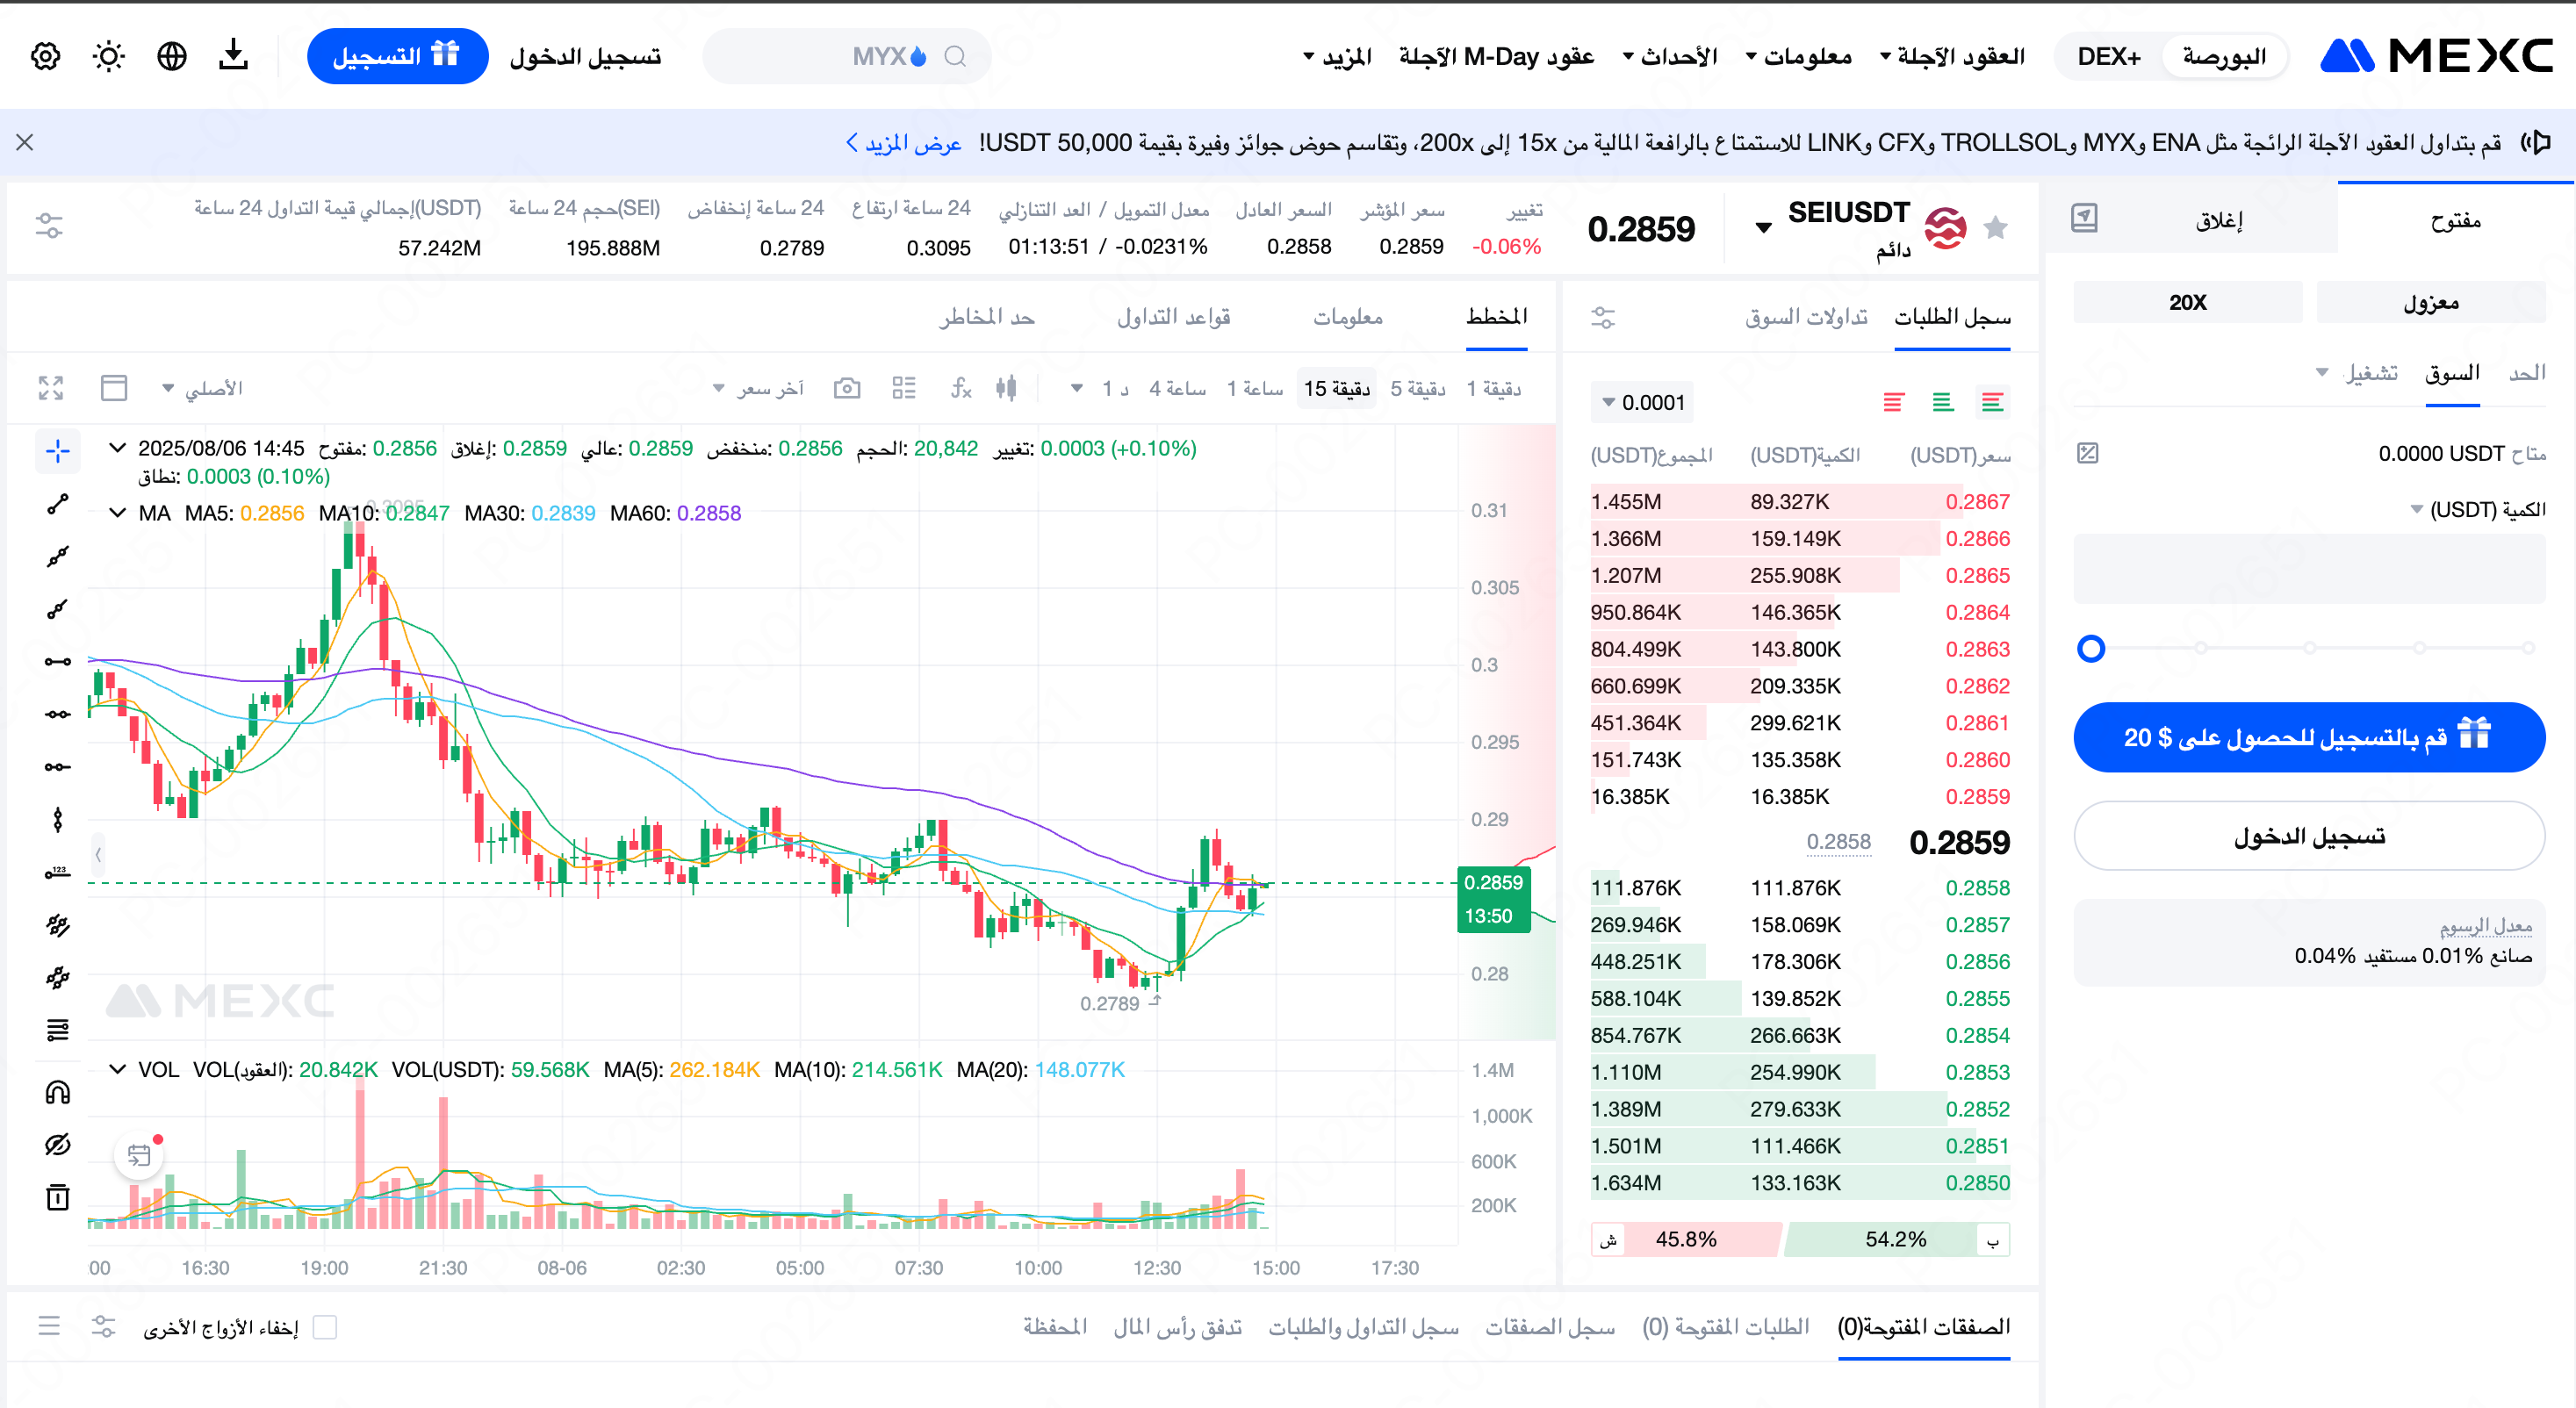Delete drawings with trash icon
This screenshot has height=1408, width=2576.
click(x=58, y=1197)
